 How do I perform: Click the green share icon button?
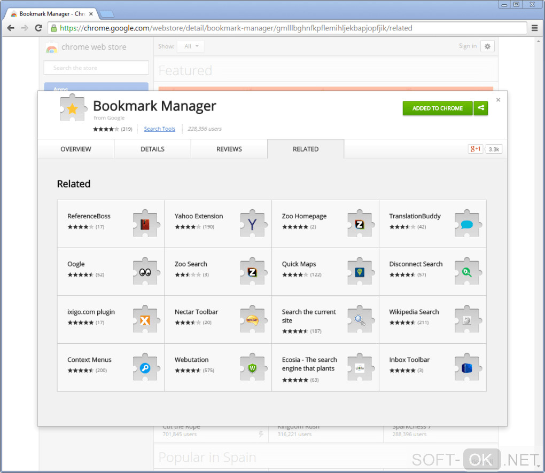(x=481, y=108)
